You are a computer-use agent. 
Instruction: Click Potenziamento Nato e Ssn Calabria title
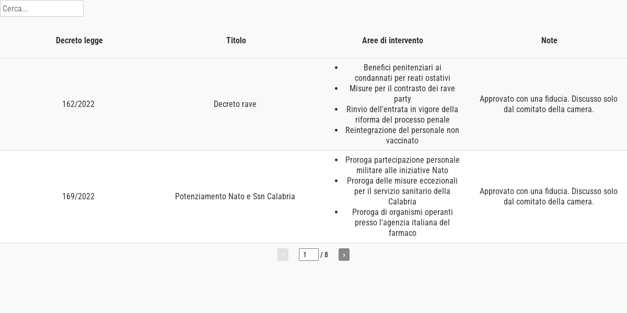[x=235, y=197]
